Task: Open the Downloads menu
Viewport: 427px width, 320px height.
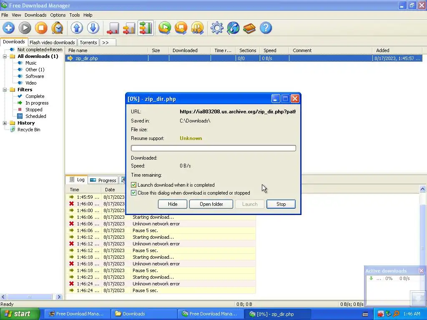Action: pyautogui.click(x=35, y=15)
